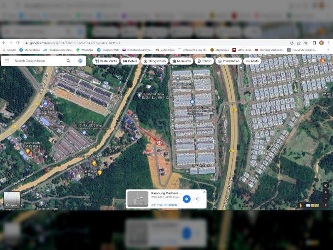
Task: Select the ATMs category chip
Action: (x=252, y=61)
